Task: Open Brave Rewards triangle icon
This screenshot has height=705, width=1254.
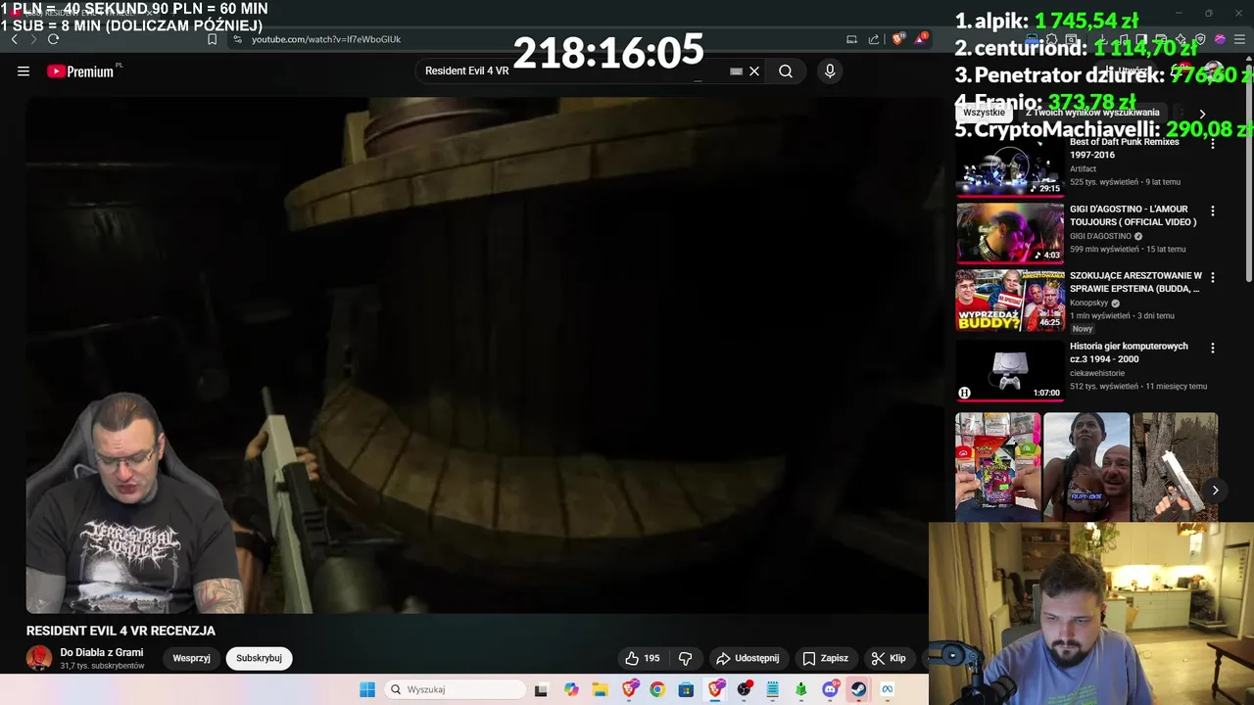Action: point(921,39)
